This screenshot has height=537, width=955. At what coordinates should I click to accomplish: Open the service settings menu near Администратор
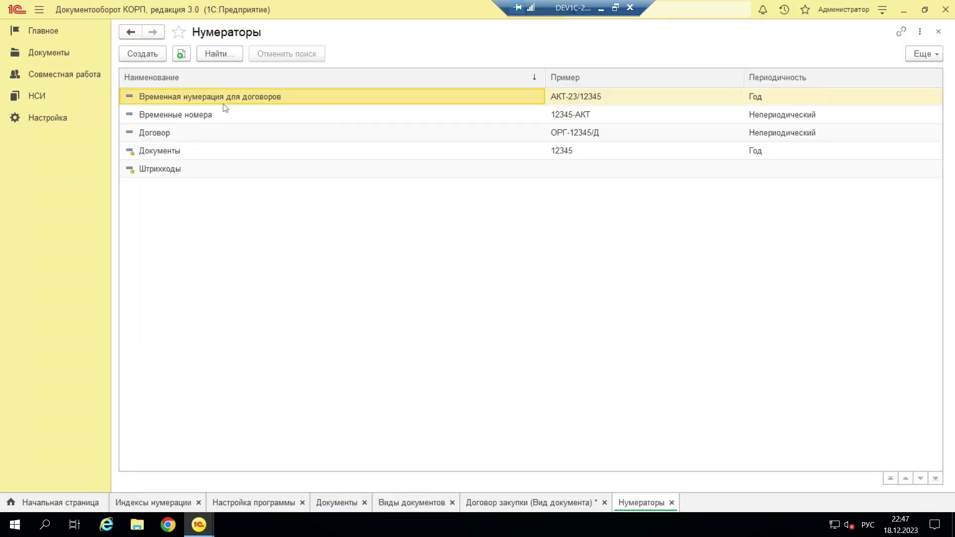coord(882,9)
